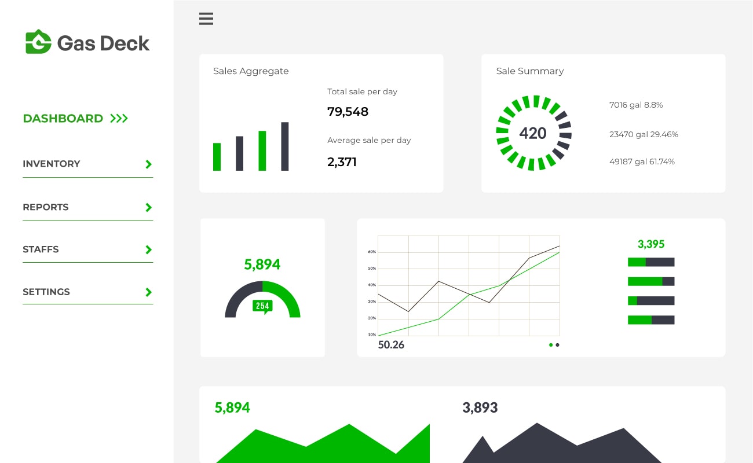Click the green area chart under 5,894

(323, 446)
